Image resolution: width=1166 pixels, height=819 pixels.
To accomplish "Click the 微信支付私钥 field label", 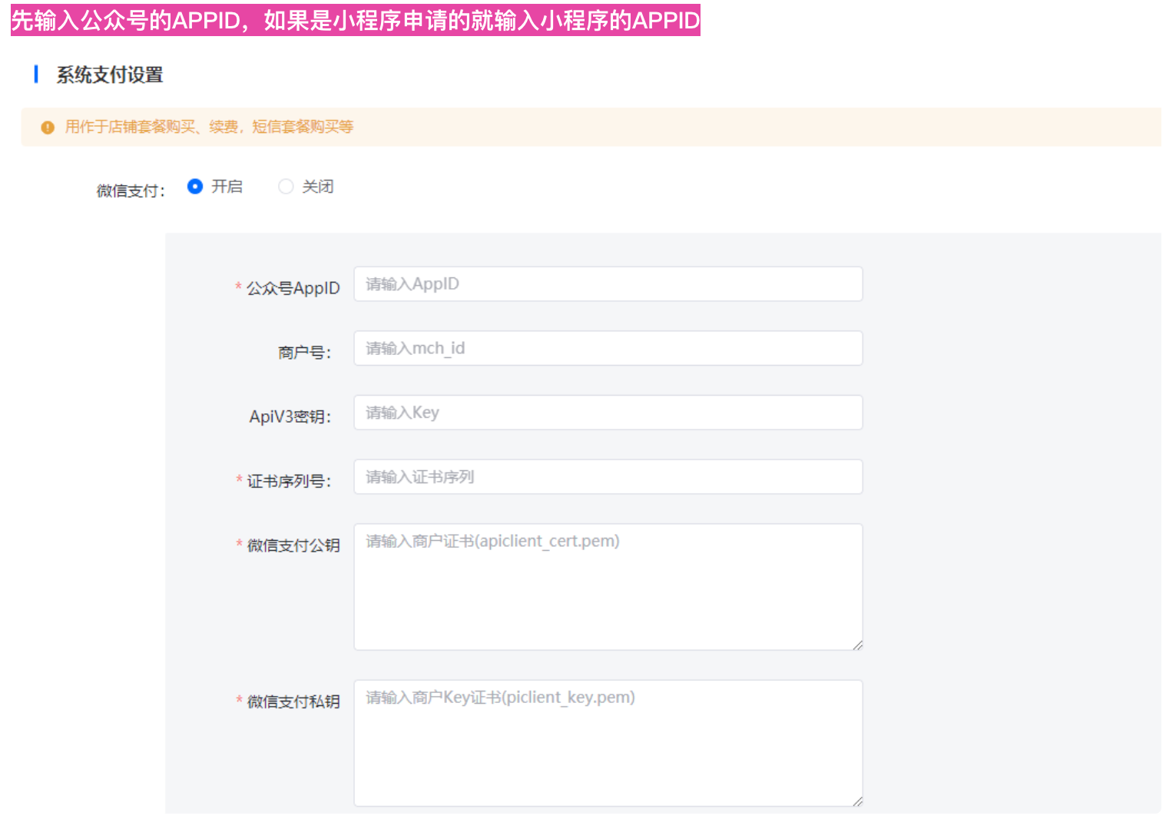I will point(293,701).
